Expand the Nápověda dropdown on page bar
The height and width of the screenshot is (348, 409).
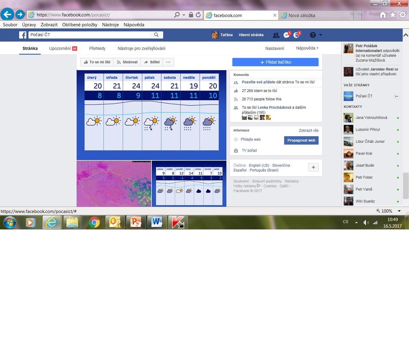coord(307,48)
